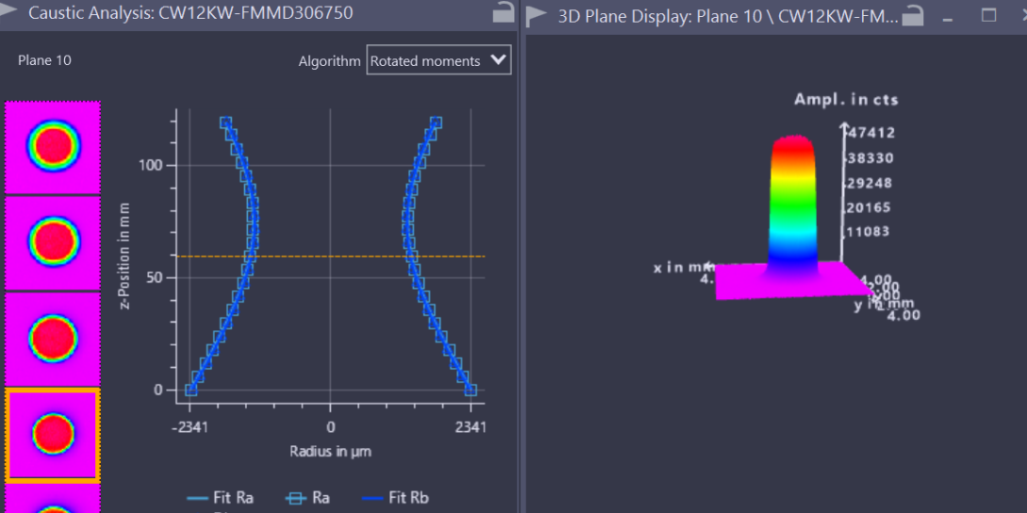The width and height of the screenshot is (1027, 513).
Task: Minimize the 3D Plane Display window
Action: pyautogui.click(x=948, y=17)
